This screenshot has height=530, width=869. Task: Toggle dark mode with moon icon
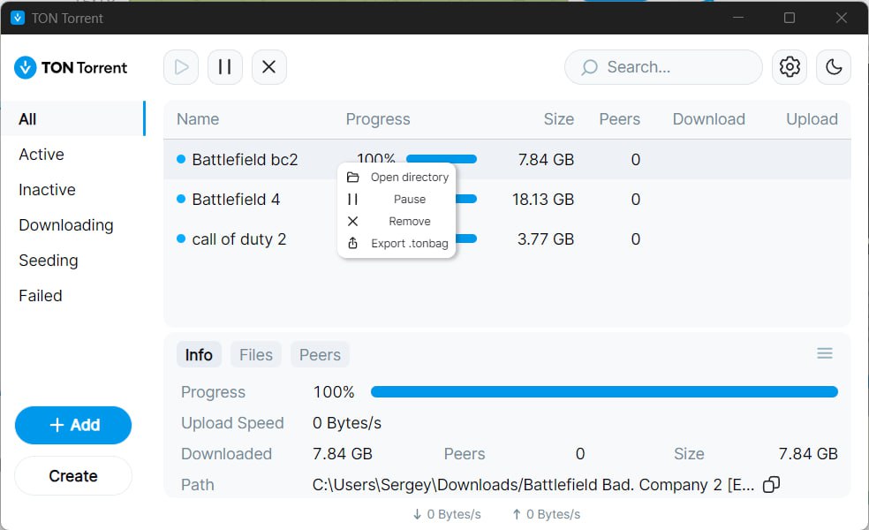[x=834, y=67]
